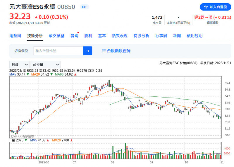Screen dimensions: 234x167
Task: Open the 使用說明 tab
Action: tap(195, 36)
